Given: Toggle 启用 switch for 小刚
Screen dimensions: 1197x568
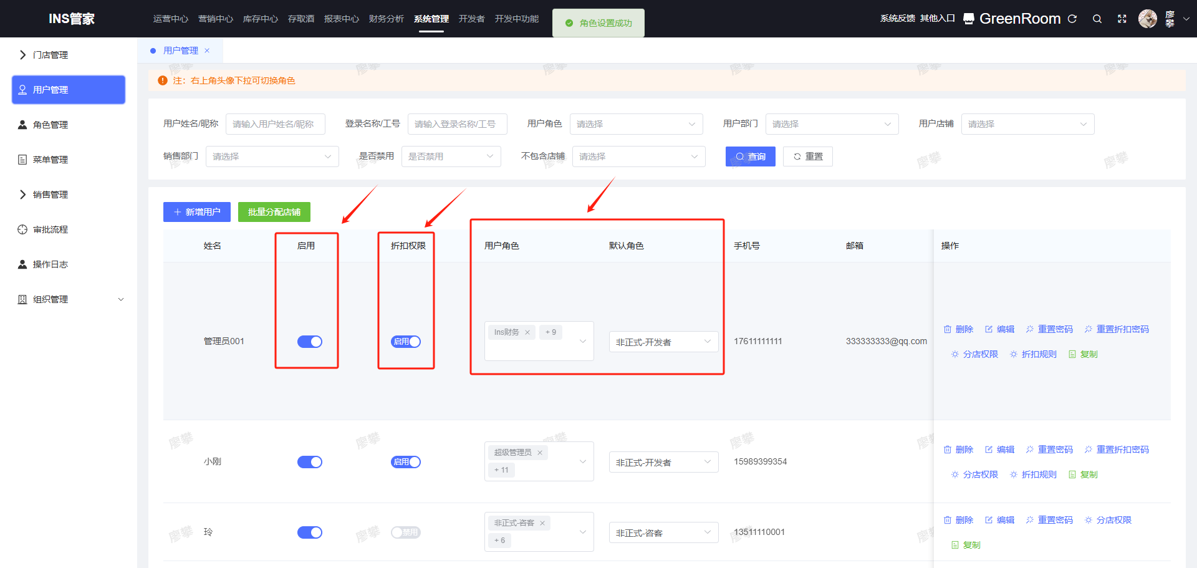Looking at the screenshot, I should [x=310, y=462].
